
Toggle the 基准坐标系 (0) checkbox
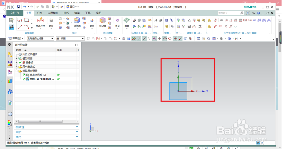[24, 75]
